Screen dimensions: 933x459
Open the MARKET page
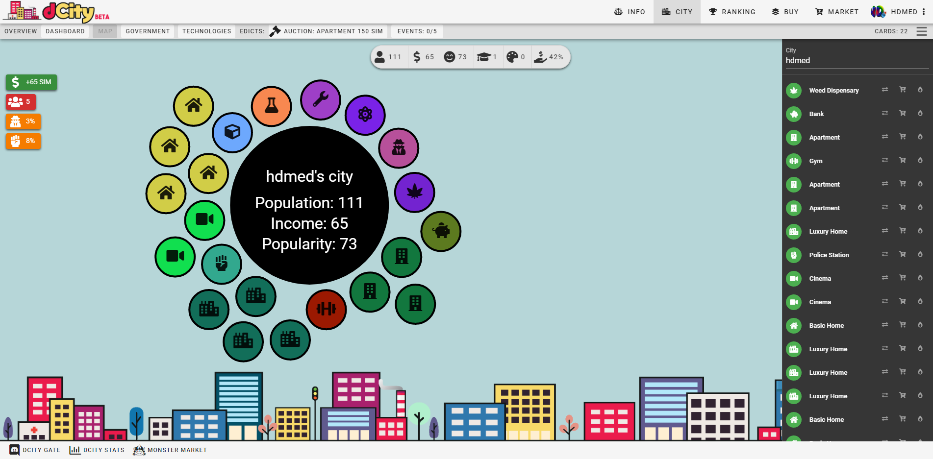pyautogui.click(x=836, y=12)
